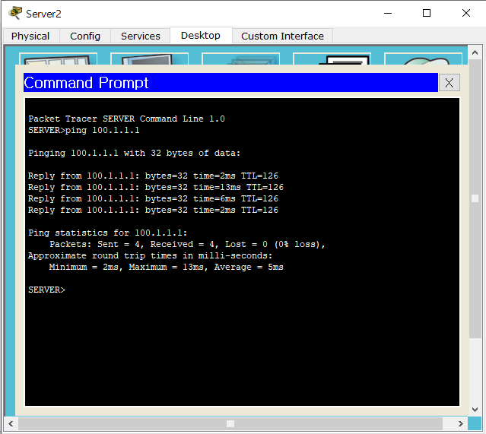Viewport: 486px width, 434px height.
Task: Select the Desktop tab
Action: click(201, 35)
